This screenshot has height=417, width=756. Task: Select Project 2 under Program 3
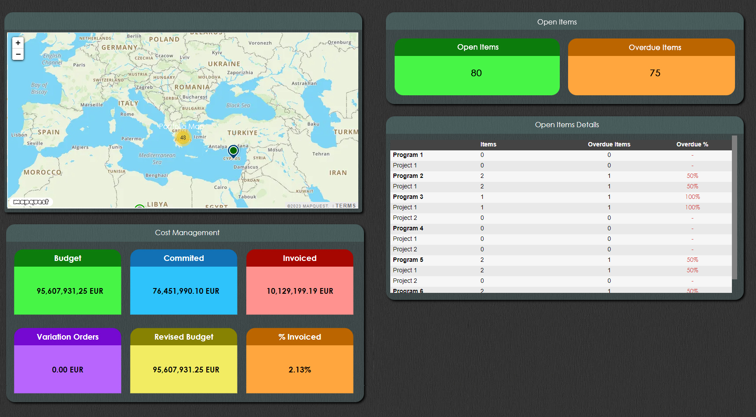[x=561, y=218]
